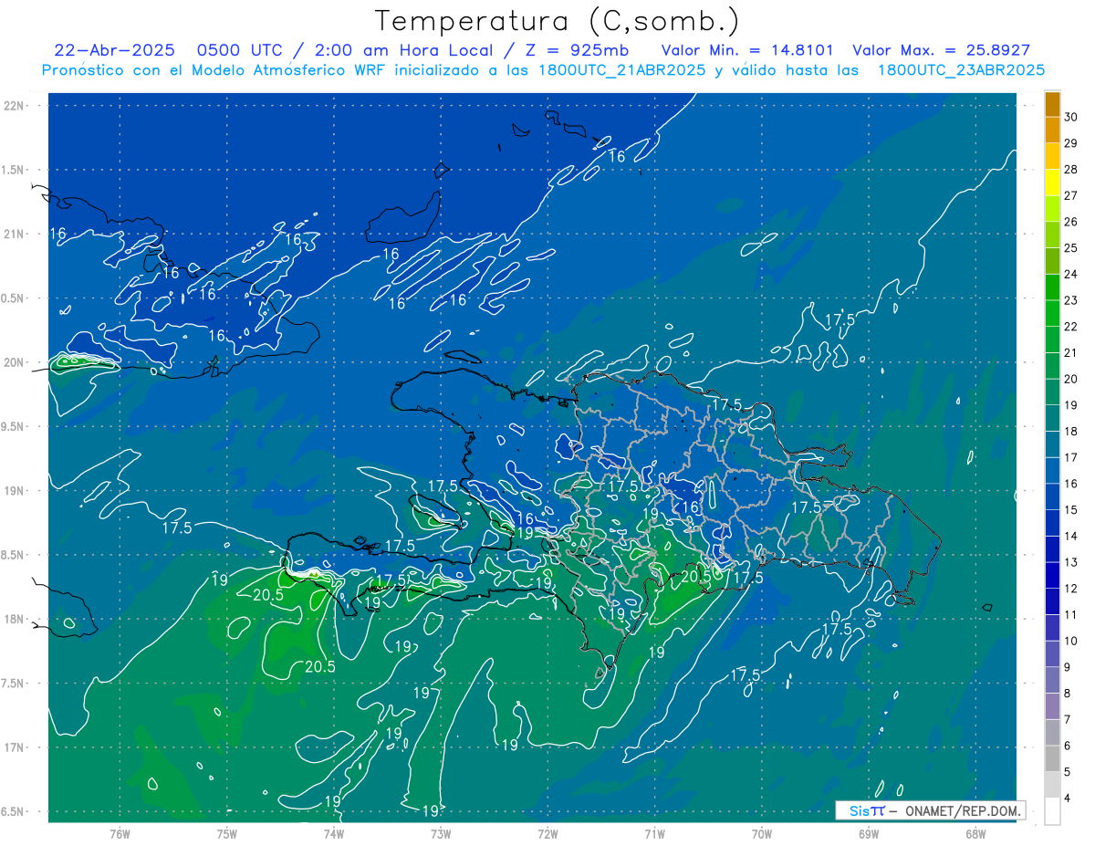Click the SisTT ONAMET/REP.DOM. logo
This screenshot has height=846, width=1095.
pos(930,810)
